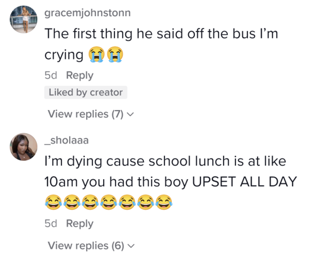
Task: Click the Liked by creator badge
Action: [85, 92]
